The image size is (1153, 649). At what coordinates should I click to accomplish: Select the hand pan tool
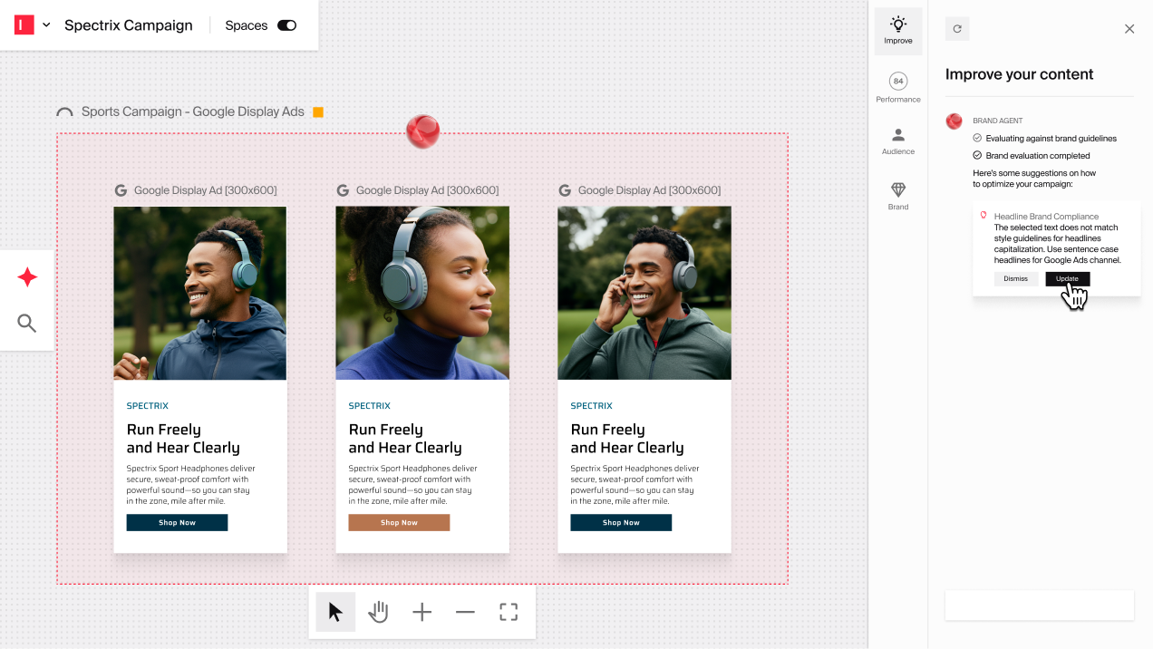click(378, 612)
